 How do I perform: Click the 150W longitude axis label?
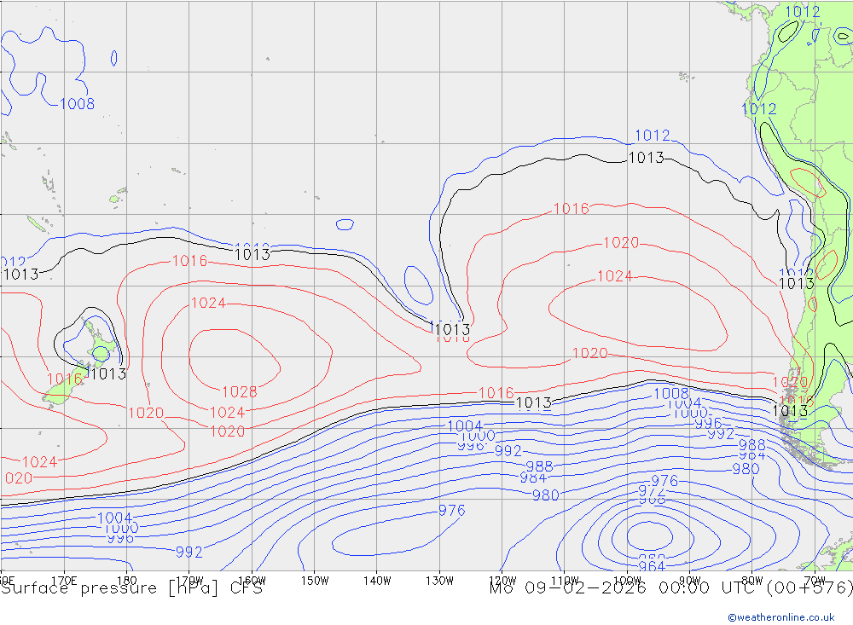point(315,581)
